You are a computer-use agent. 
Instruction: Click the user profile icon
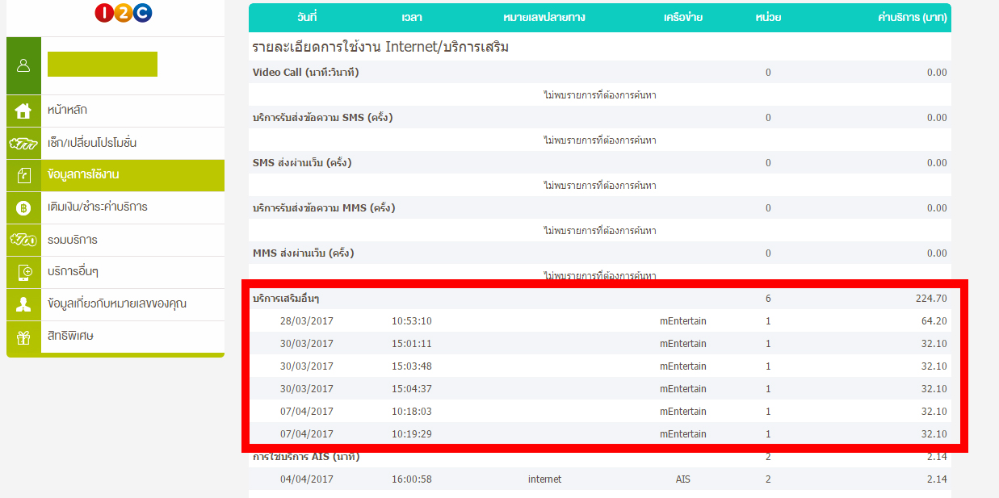click(23, 65)
